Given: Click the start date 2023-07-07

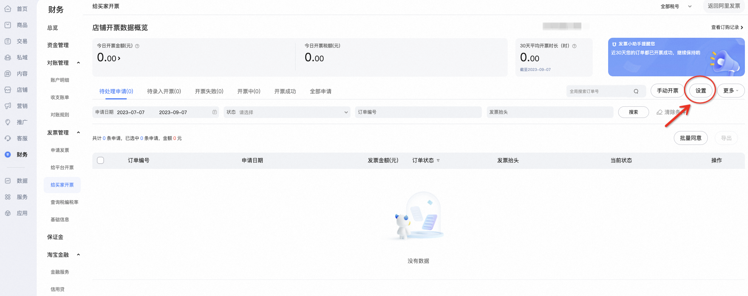Looking at the screenshot, I should (x=131, y=113).
